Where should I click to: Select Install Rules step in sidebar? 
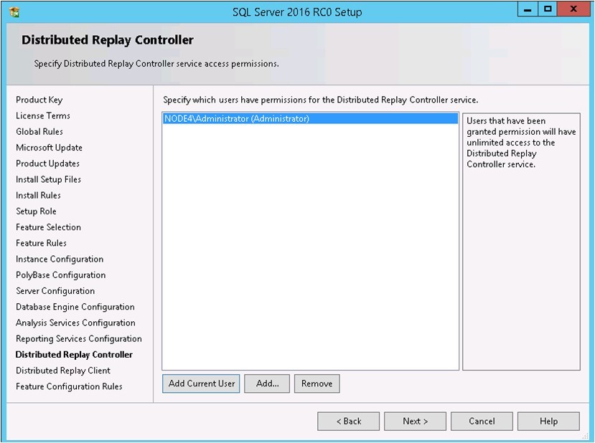[x=38, y=195]
